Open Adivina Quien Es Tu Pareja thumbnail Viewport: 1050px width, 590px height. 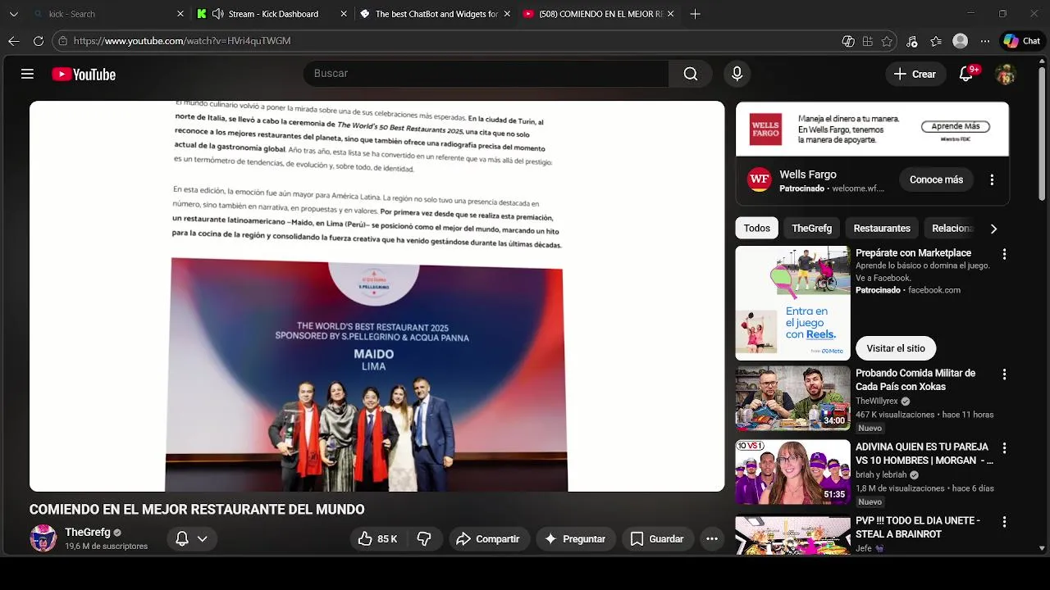click(792, 472)
